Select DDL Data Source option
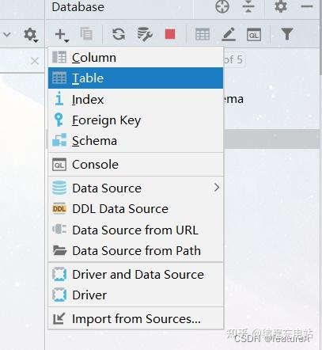 [x=135, y=209]
